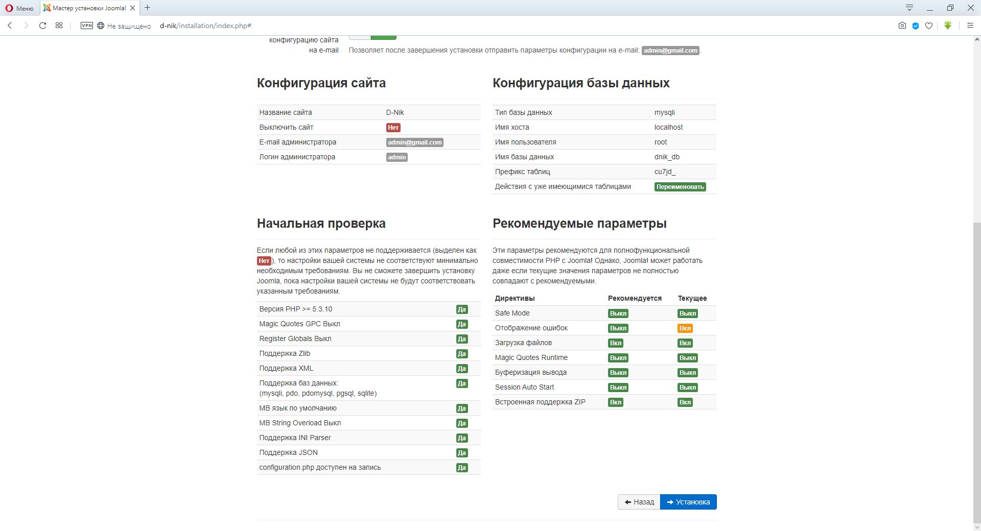The height and width of the screenshot is (531, 981).
Task: Click the Рекомендуемые параметры heading
Action: point(579,224)
